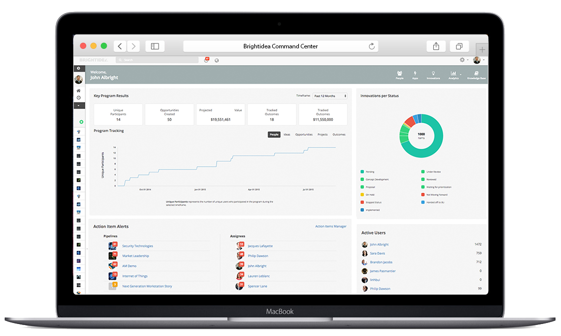
Task: Open the People menu in the header
Action: click(x=399, y=75)
